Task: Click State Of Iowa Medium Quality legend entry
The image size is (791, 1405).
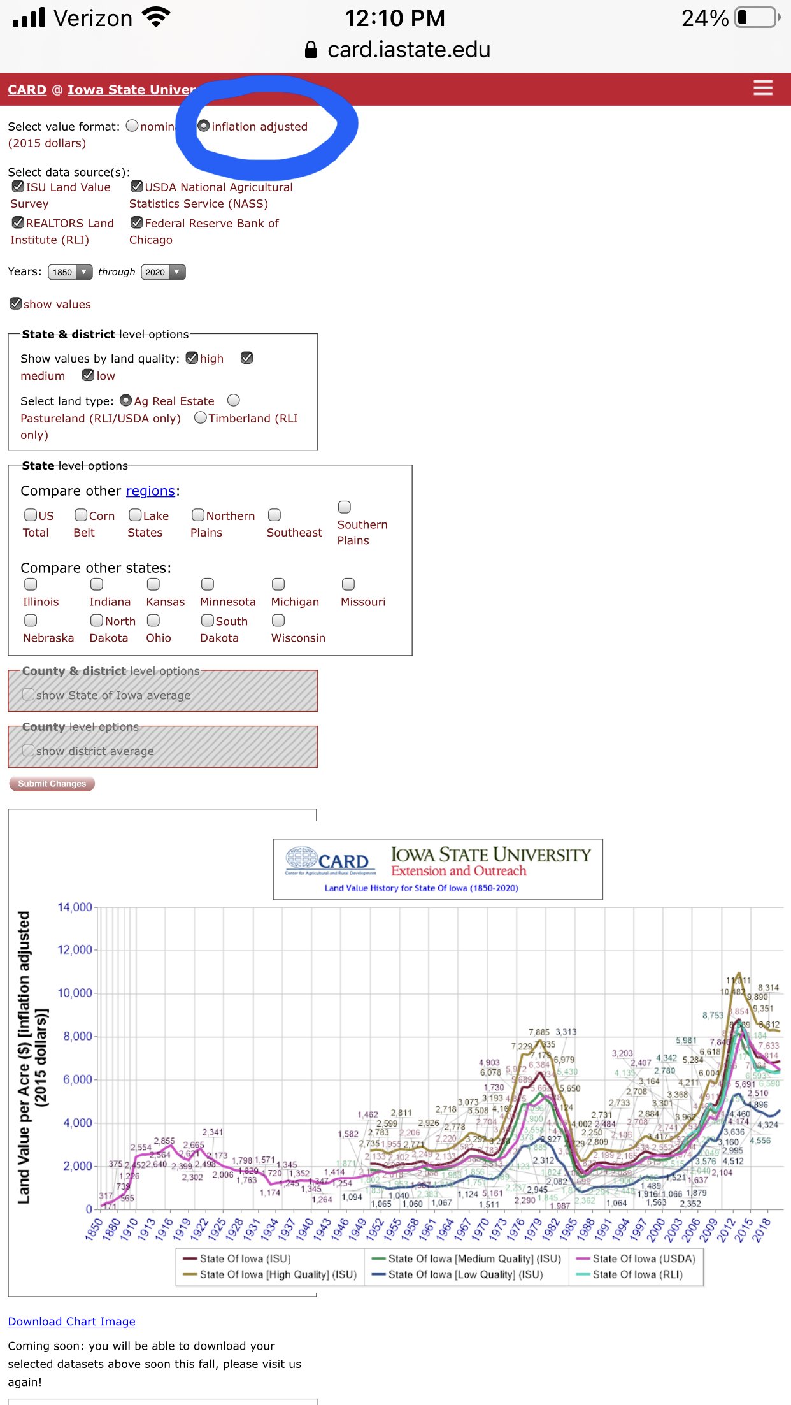Action: [x=466, y=1258]
